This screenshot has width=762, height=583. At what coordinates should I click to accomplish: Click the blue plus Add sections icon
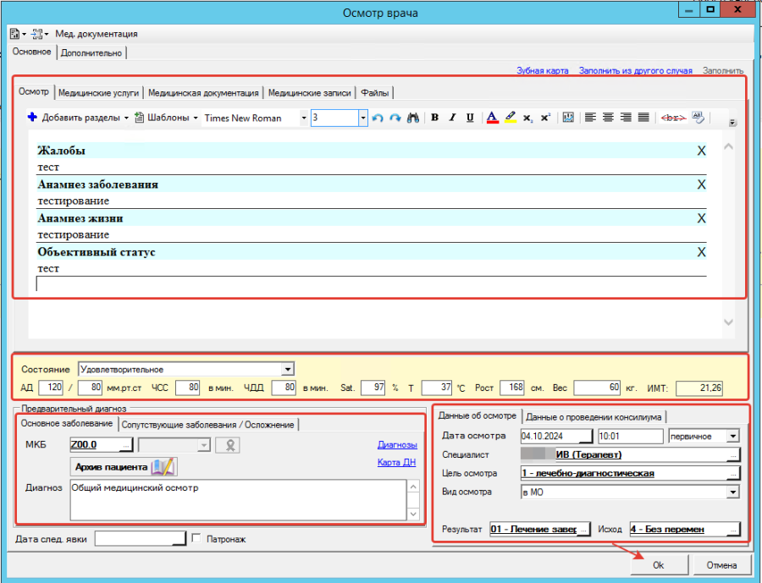click(x=32, y=117)
